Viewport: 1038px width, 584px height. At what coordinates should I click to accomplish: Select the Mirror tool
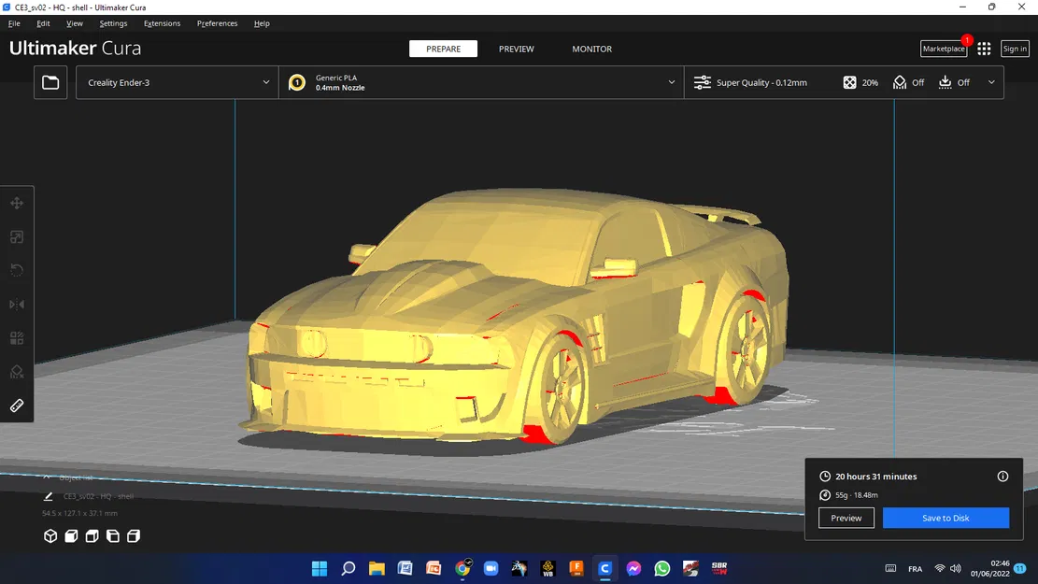point(16,304)
